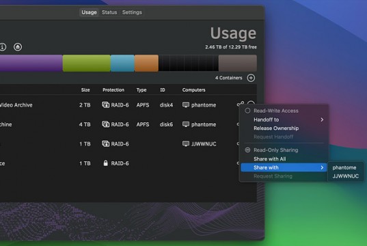367x246 pixels.
Task: Sort by the Size column header
Action: pos(85,90)
